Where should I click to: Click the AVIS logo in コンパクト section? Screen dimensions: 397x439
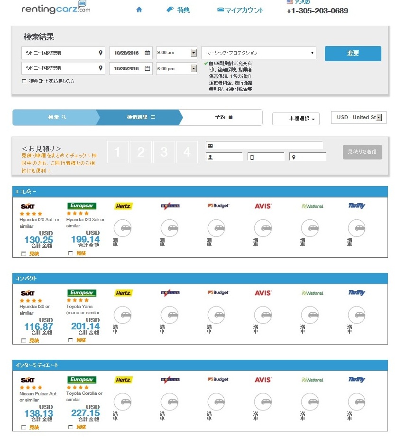263,293
